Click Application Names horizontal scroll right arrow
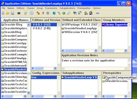Viewport: 137px width, 99px height. tap(25, 96)
